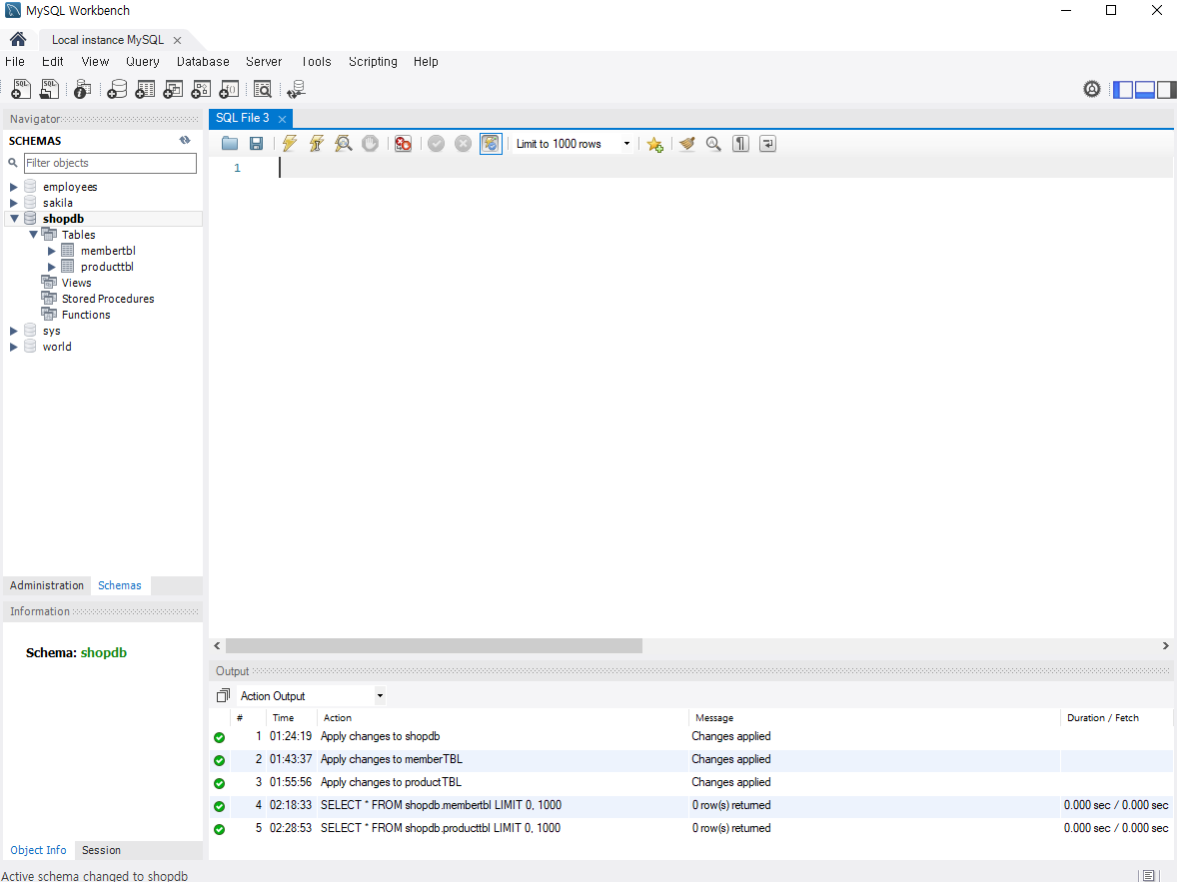
Task: Expand the sakila schema
Action: (x=14, y=203)
